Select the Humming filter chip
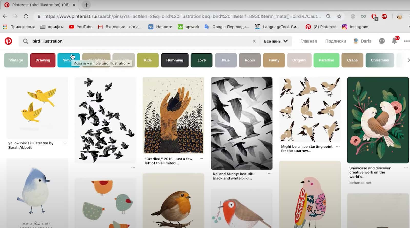 pos(175,60)
